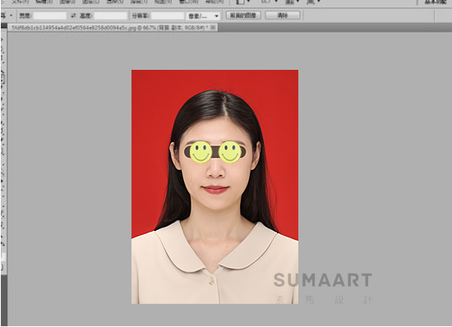Open the 窗口 (Window) menu
Image resolution: width=452 pixels, height=327 pixels.
[x=188, y=2]
